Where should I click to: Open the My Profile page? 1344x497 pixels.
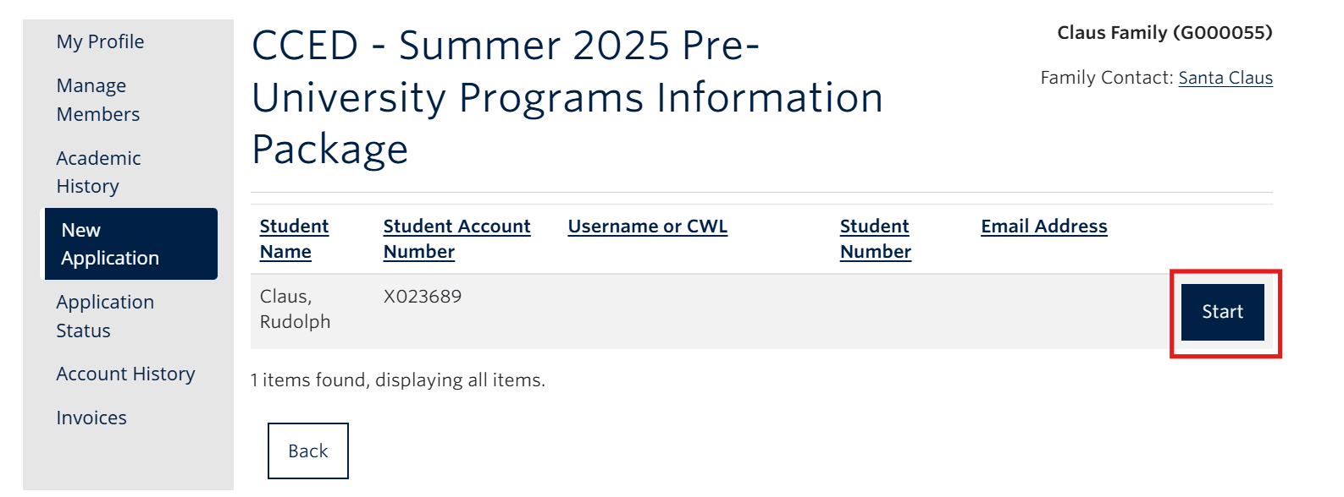99,41
